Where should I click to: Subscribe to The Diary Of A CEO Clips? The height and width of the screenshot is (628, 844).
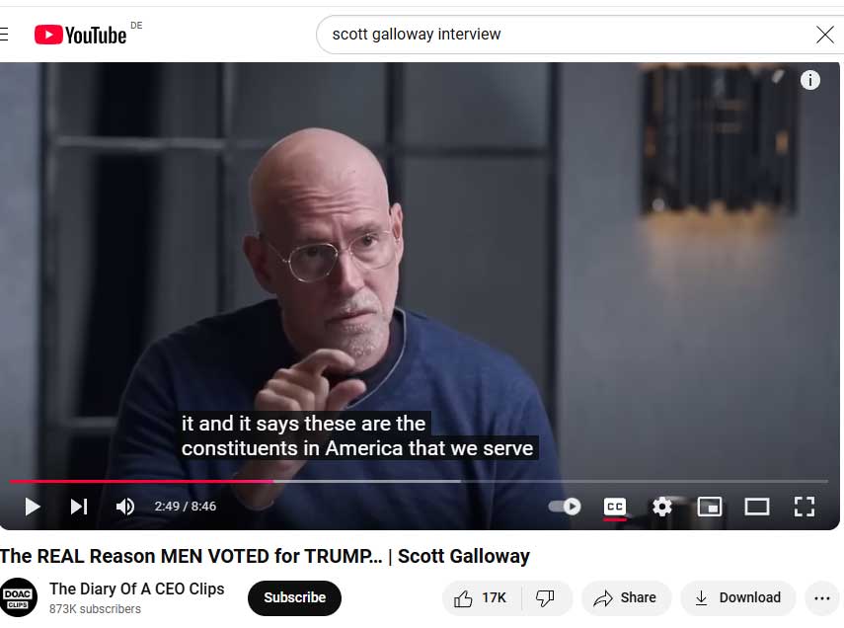pos(294,597)
